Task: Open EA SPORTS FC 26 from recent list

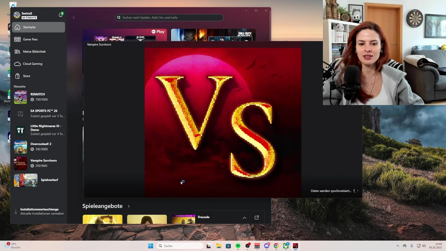Action: [x=39, y=114]
